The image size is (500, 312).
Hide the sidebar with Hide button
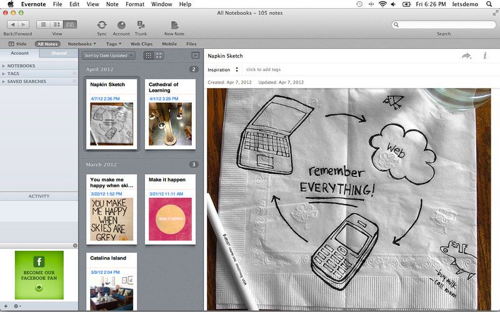17,44
